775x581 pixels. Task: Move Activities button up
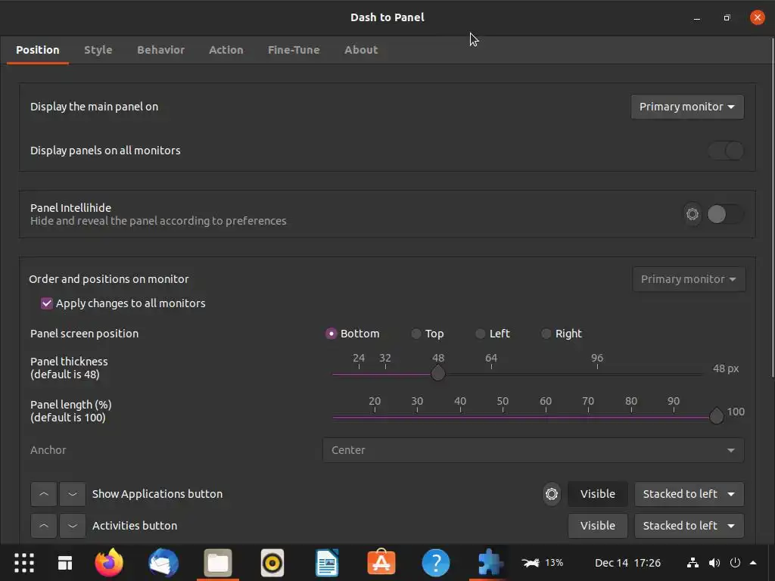point(44,526)
